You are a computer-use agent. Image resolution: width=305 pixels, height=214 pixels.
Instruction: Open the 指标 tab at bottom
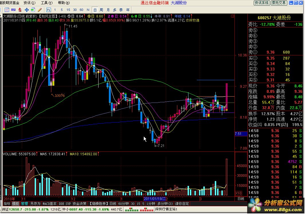(7, 204)
